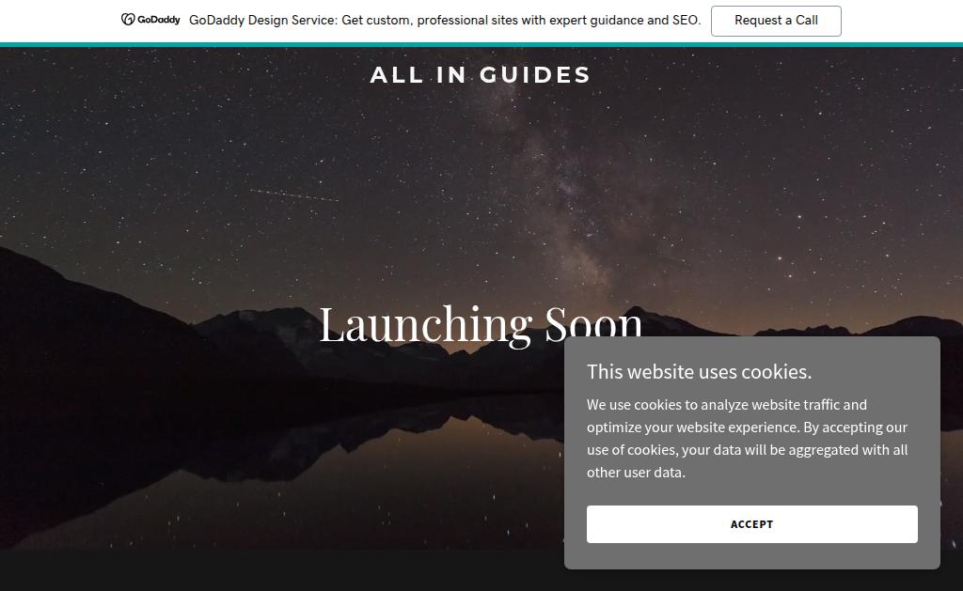Click the GoDaddy wordmark in banner
The image size is (963, 591).
coord(158,20)
